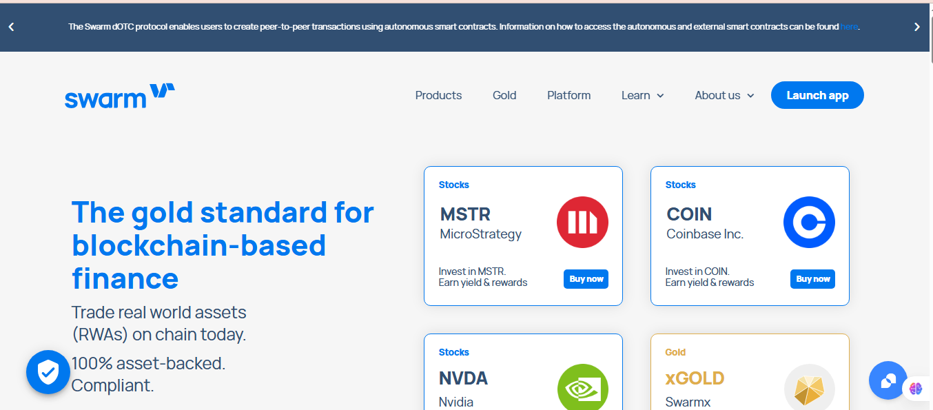
Task: Click the Launch app button
Action: pos(817,95)
